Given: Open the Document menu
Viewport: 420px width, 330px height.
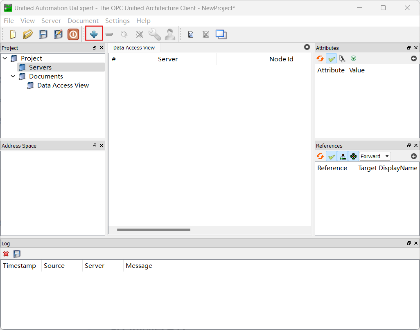Looking at the screenshot, I should (x=83, y=20).
